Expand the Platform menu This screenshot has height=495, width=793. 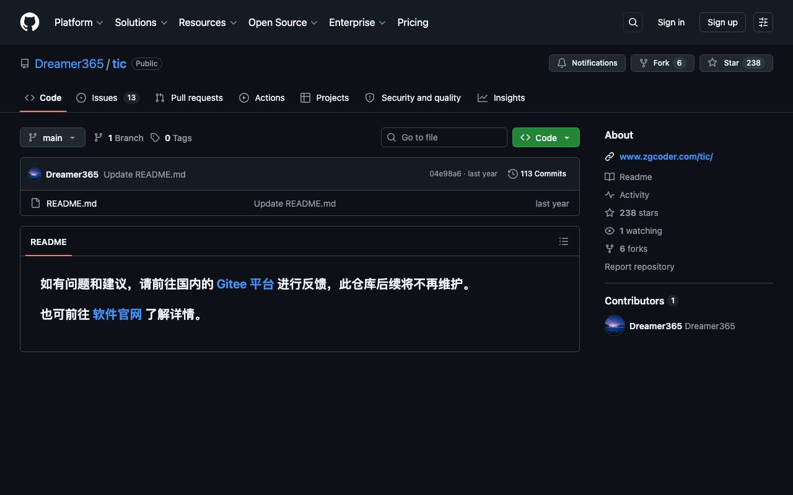click(x=79, y=22)
